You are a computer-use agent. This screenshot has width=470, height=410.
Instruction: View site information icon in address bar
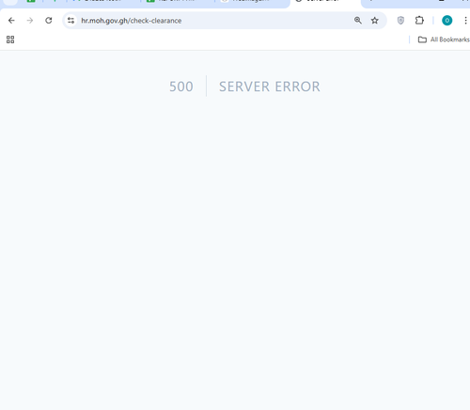[x=71, y=21]
